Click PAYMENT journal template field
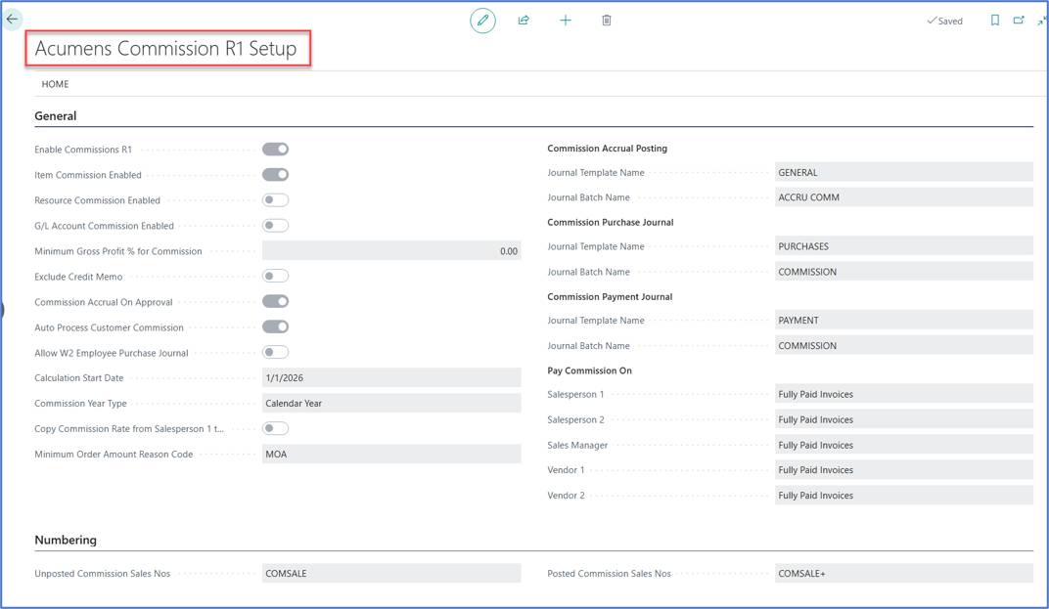This screenshot has width=1049, height=609. pos(904,321)
